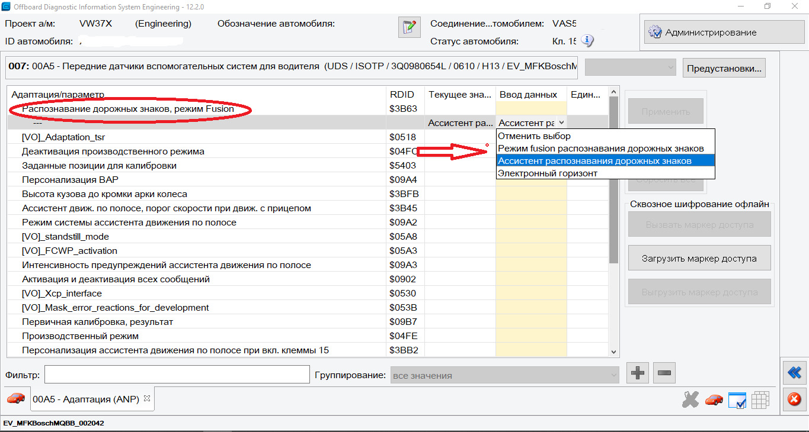Select Деактивация производственного режима row
The image size is (809, 432).
[308, 151]
